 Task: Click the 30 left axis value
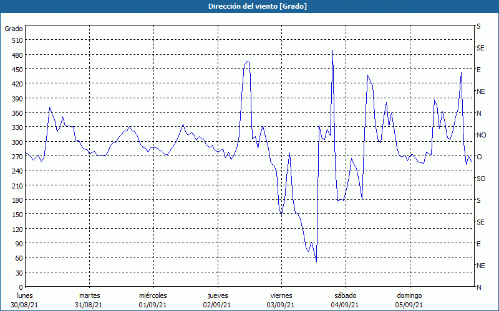(x=19, y=273)
